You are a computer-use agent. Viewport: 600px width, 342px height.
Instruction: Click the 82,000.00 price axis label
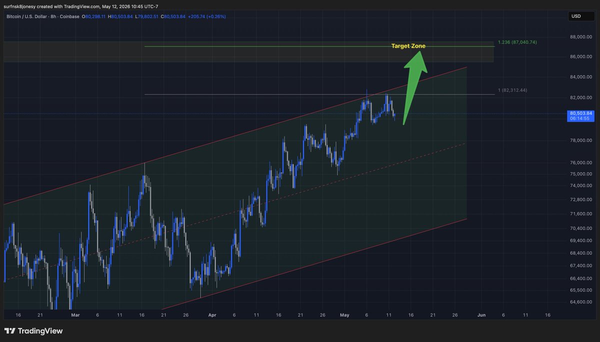coord(580,97)
